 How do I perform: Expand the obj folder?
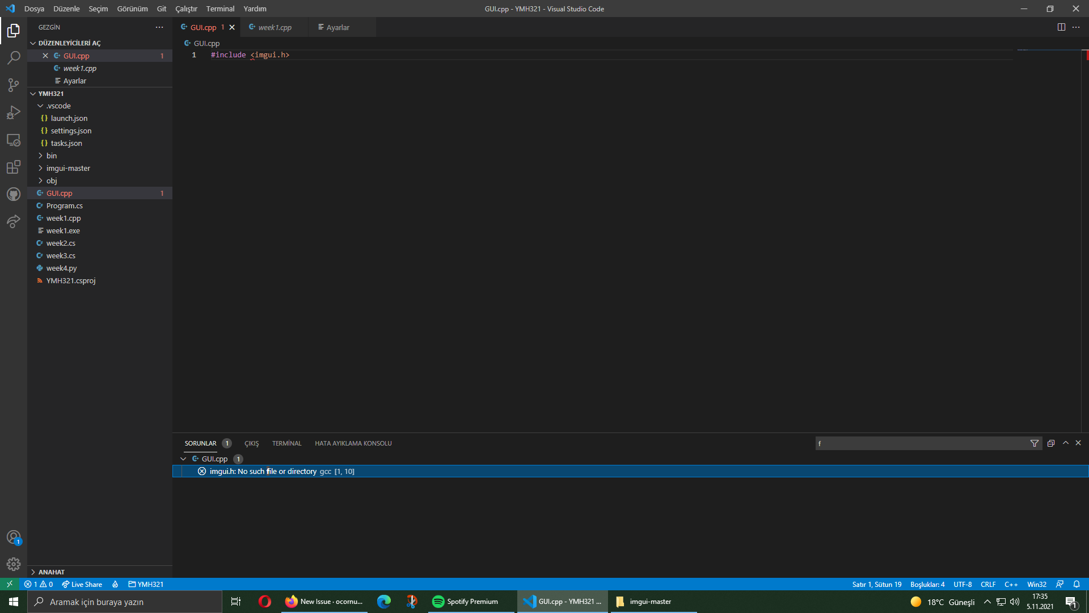coord(41,180)
